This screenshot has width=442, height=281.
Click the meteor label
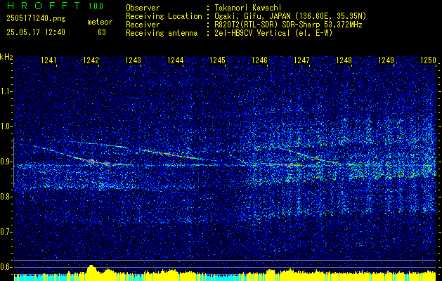point(100,22)
